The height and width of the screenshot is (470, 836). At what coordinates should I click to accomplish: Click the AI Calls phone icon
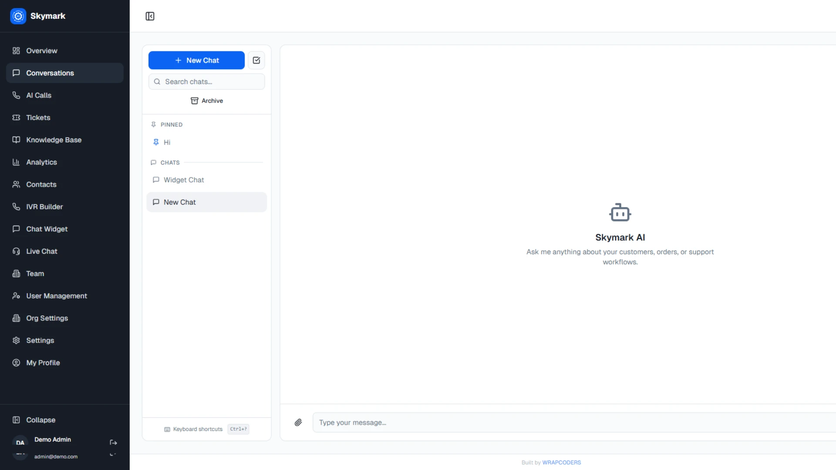pyautogui.click(x=16, y=95)
